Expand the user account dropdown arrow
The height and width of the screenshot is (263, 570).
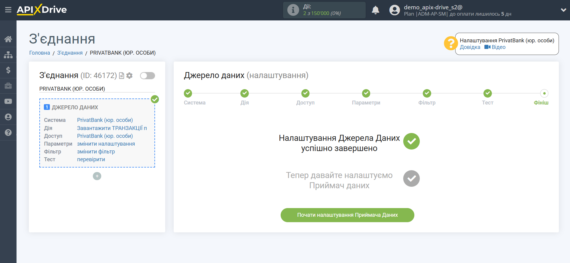click(x=563, y=10)
